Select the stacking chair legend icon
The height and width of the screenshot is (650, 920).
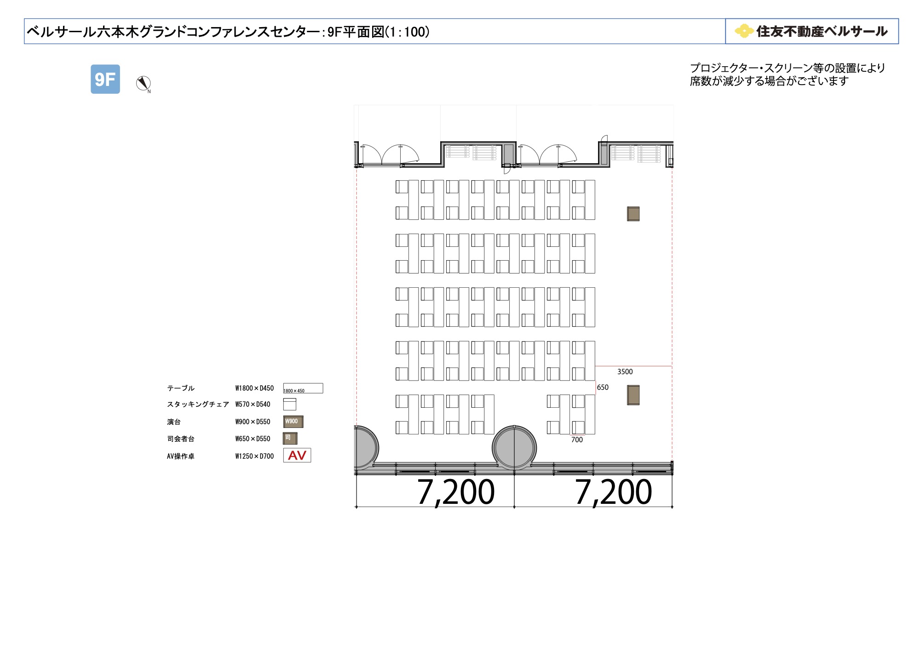[290, 404]
